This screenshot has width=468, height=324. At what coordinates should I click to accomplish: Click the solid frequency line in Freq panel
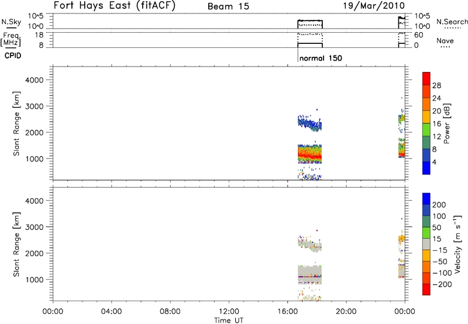(310, 43)
